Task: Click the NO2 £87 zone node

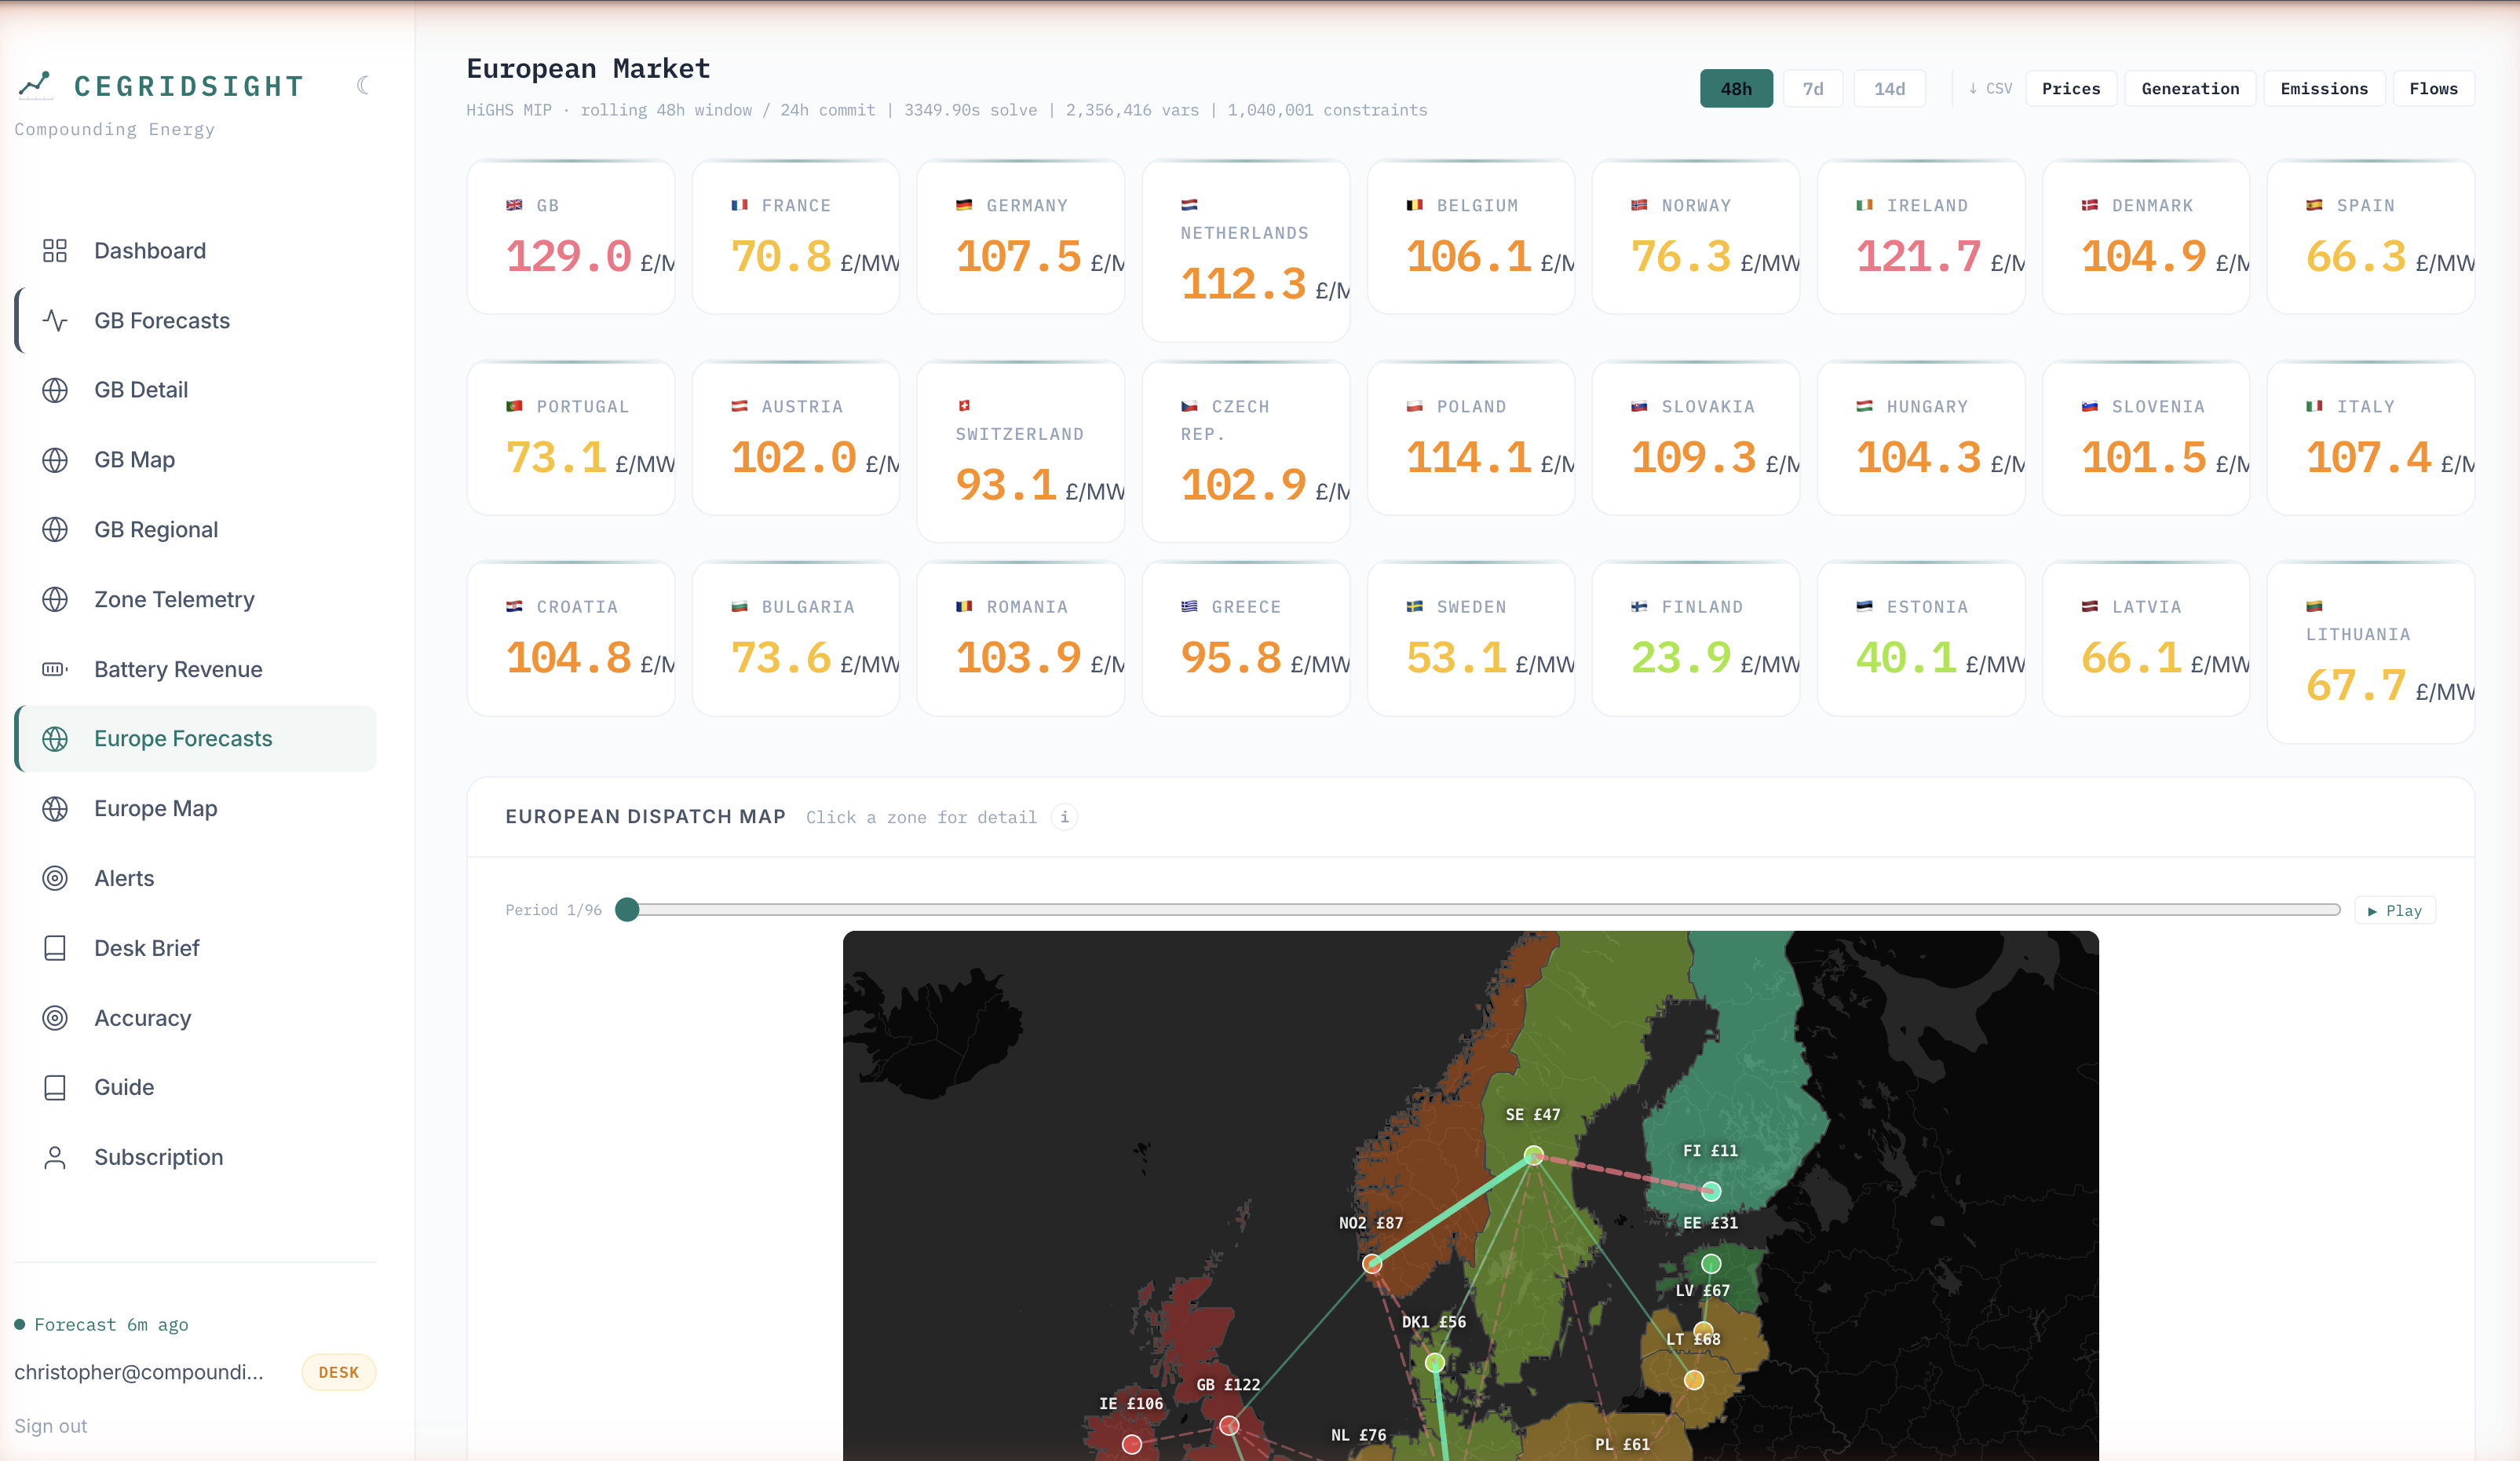Action: pyautogui.click(x=1372, y=1264)
